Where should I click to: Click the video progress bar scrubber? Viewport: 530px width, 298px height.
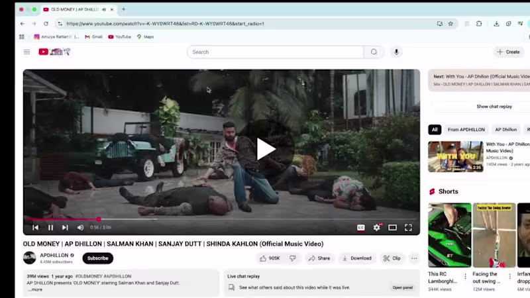pyautogui.click(x=98, y=219)
